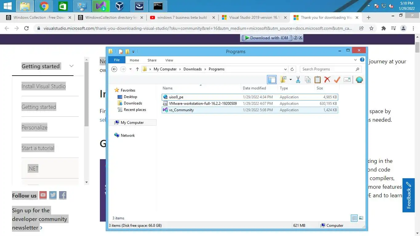Switch to large icons view in status bar
Viewport: 420px width, 236px height.
pyautogui.click(x=361, y=218)
